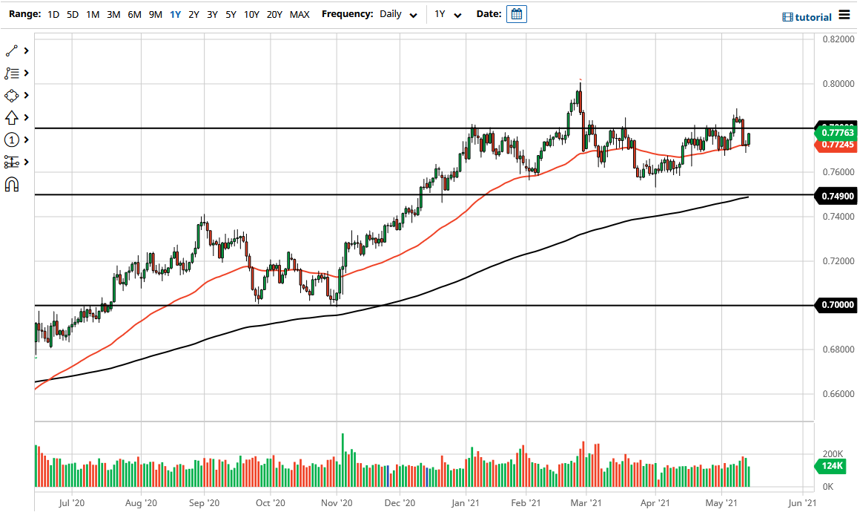Set range to 1M
The height and width of the screenshot is (515, 860).
[x=93, y=14]
